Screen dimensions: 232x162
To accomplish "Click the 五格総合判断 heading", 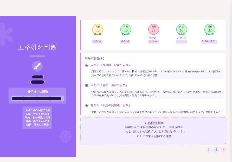I will pos(154,123).
